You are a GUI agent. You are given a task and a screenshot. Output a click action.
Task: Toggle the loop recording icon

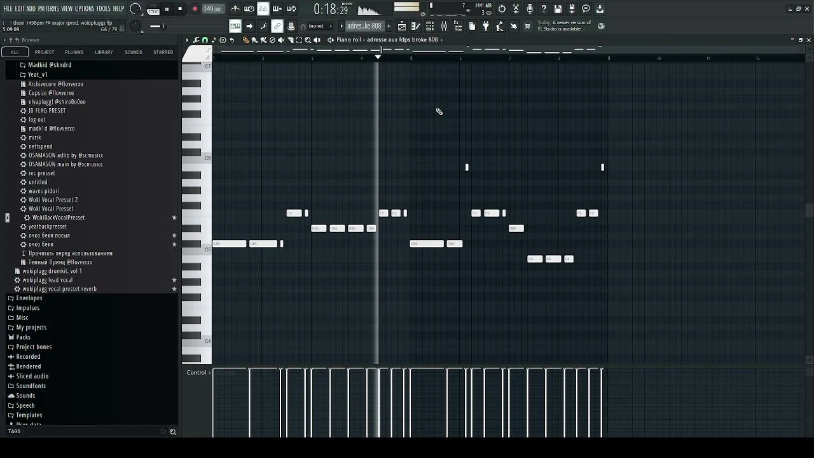click(291, 9)
